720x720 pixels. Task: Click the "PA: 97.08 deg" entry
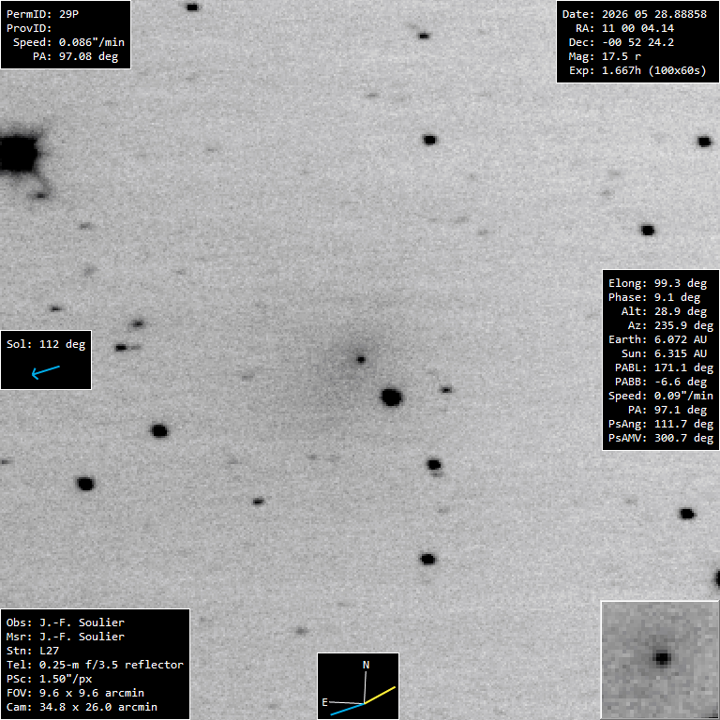click(75, 56)
